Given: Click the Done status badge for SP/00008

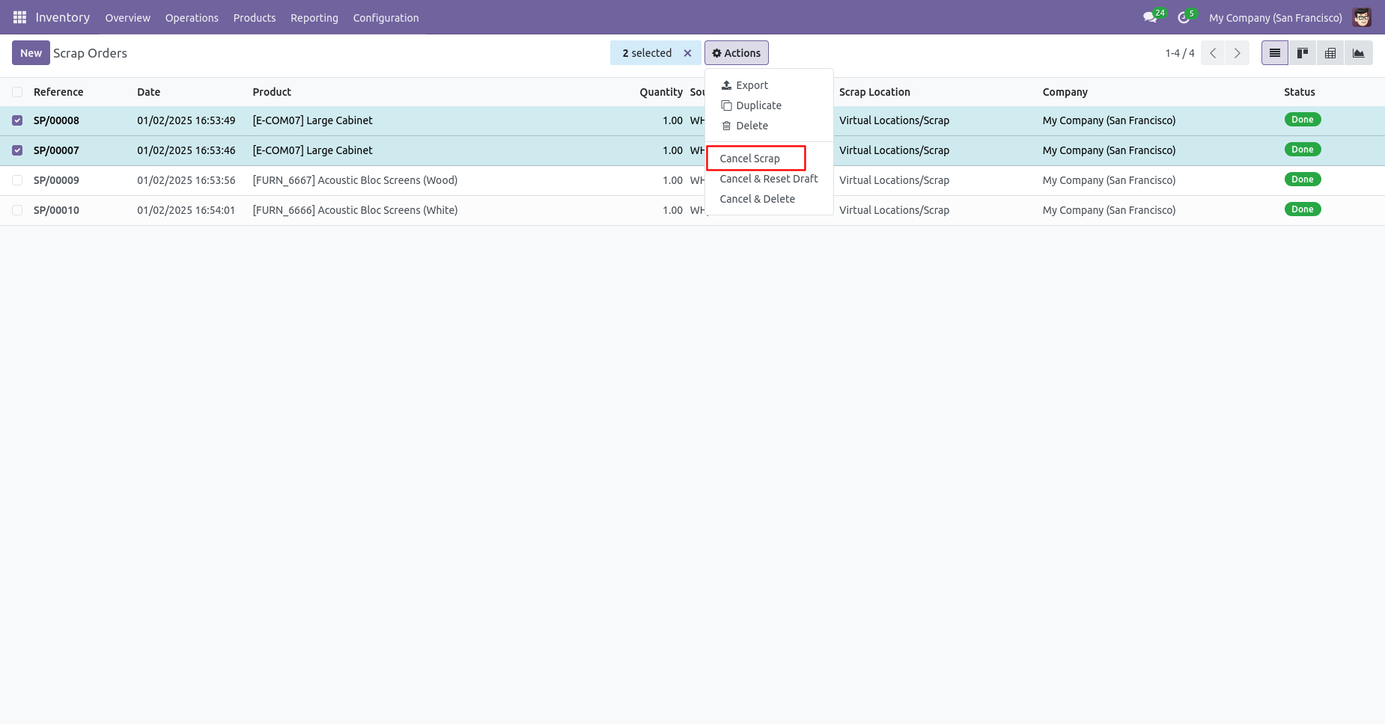Looking at the screenshot, I should point(1302,120).
